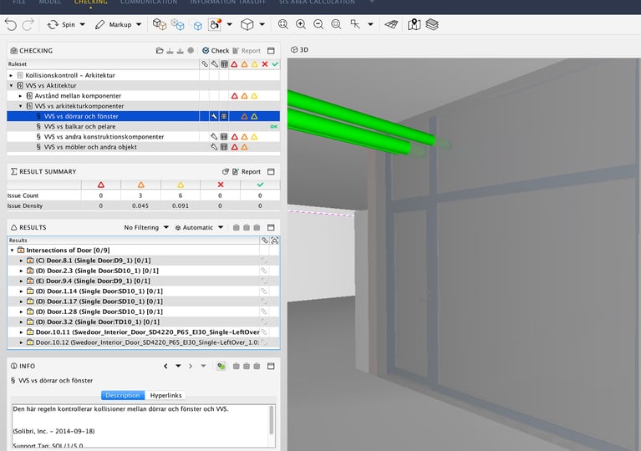Click the grey-and-blue cubes toolbar icon

point(177,24)
